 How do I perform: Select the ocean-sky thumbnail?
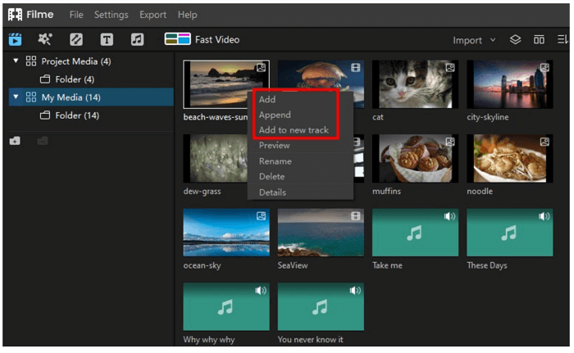click(226, 233)
